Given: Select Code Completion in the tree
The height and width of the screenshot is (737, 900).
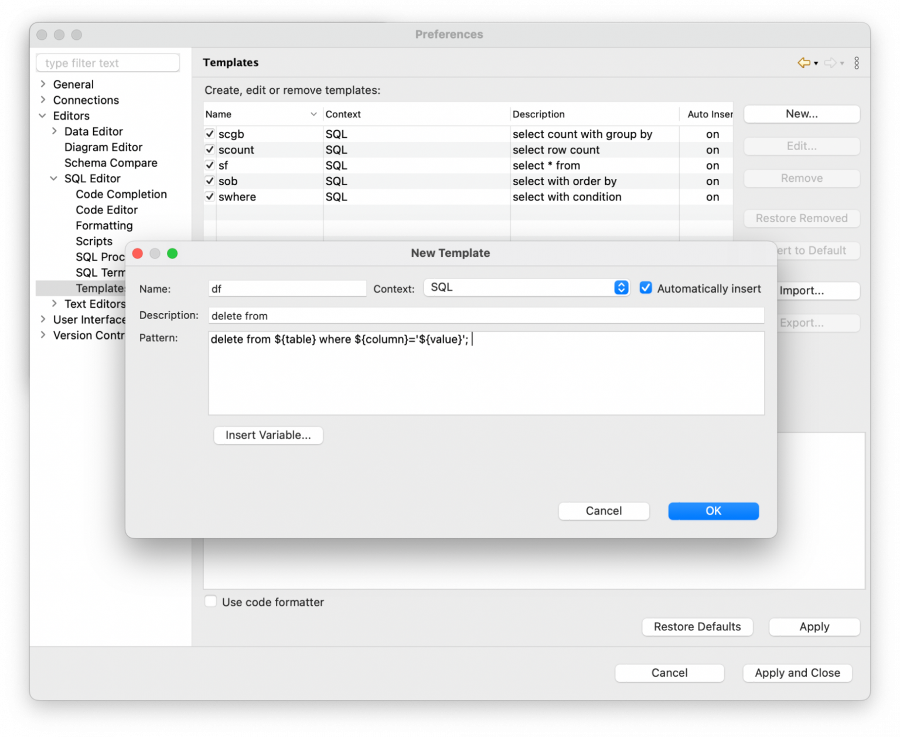Looking at the screenshot, I should 121,194.
